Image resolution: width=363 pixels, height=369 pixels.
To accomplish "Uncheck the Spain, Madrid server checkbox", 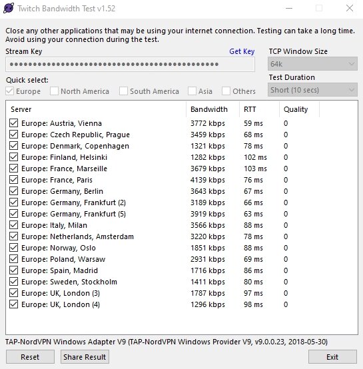I will click(x=13, y=270).
